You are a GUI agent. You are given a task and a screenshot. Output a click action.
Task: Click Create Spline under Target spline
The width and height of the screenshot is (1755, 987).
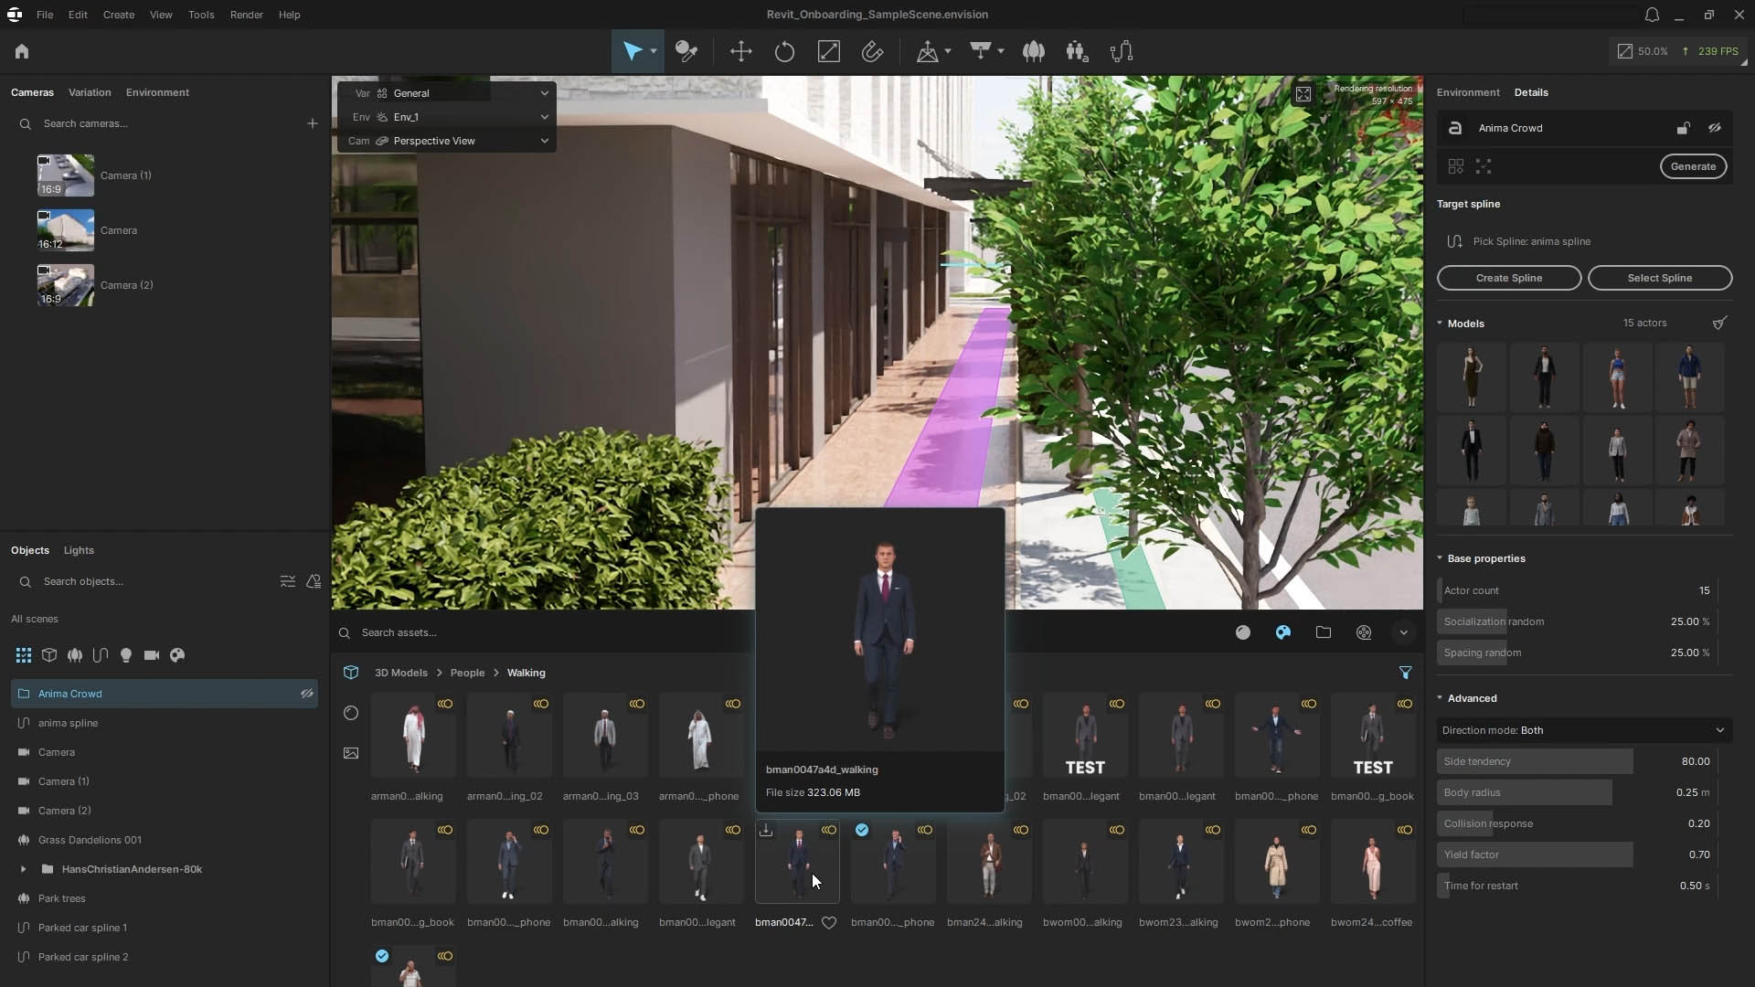1509,278
